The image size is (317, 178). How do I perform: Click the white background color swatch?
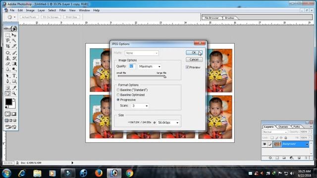[13, 106]
